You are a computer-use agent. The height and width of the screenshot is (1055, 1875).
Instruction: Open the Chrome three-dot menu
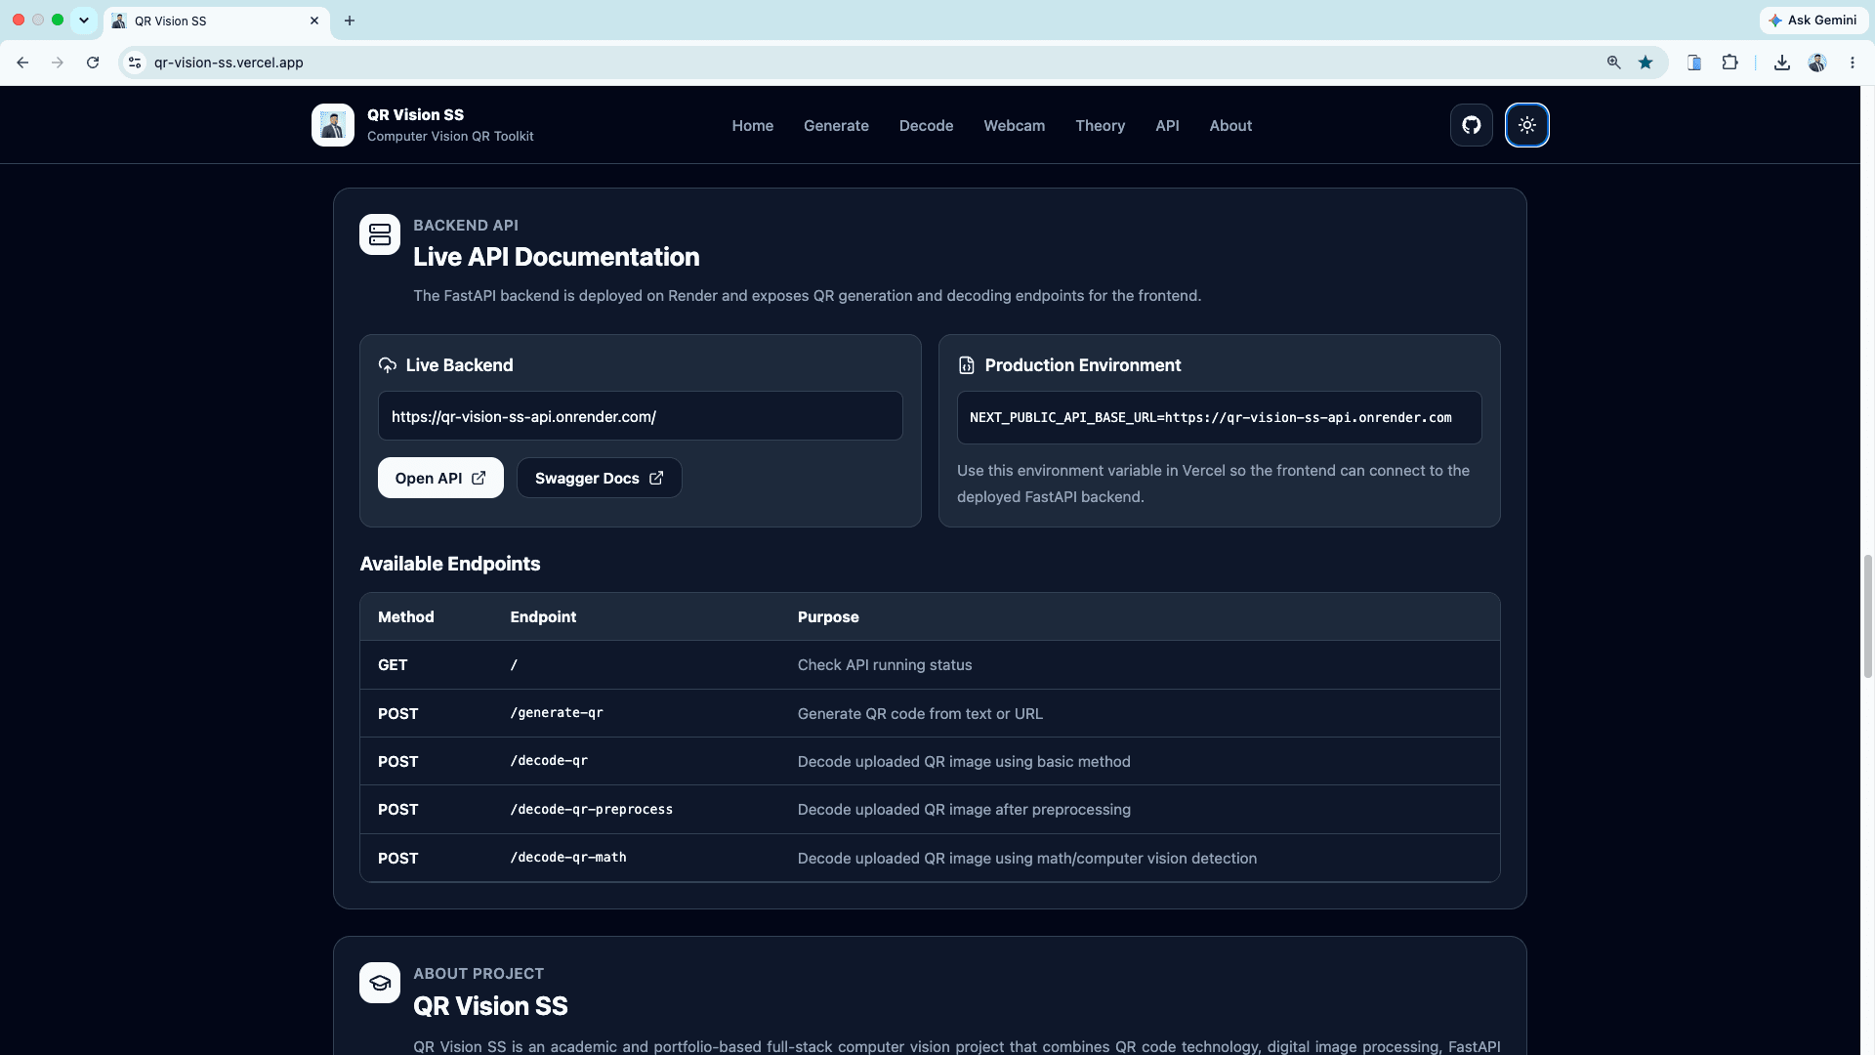1853,63
